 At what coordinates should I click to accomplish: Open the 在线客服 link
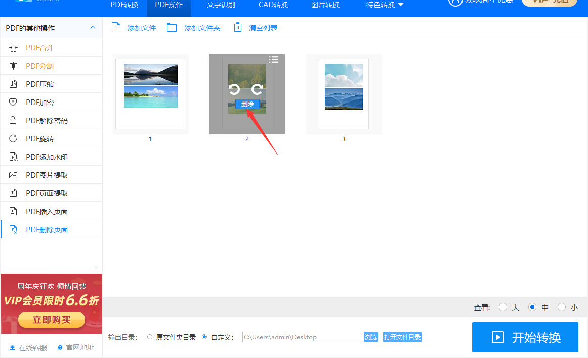[32, 348]
